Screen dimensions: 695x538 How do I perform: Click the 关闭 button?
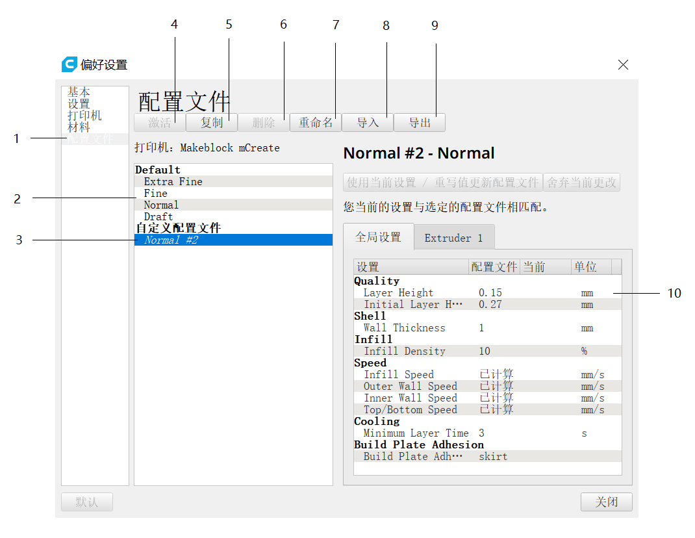(607, 502)
